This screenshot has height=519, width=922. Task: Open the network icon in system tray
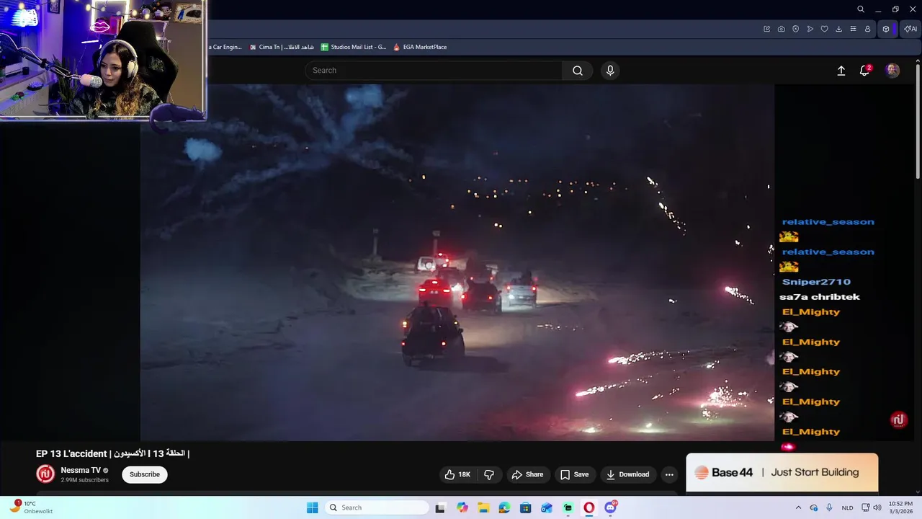(x=865, y=507)
